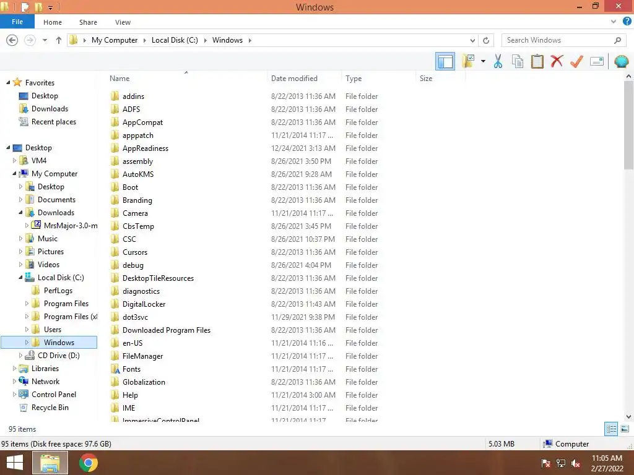Sort by the Size column header

[x=426, y=79]
